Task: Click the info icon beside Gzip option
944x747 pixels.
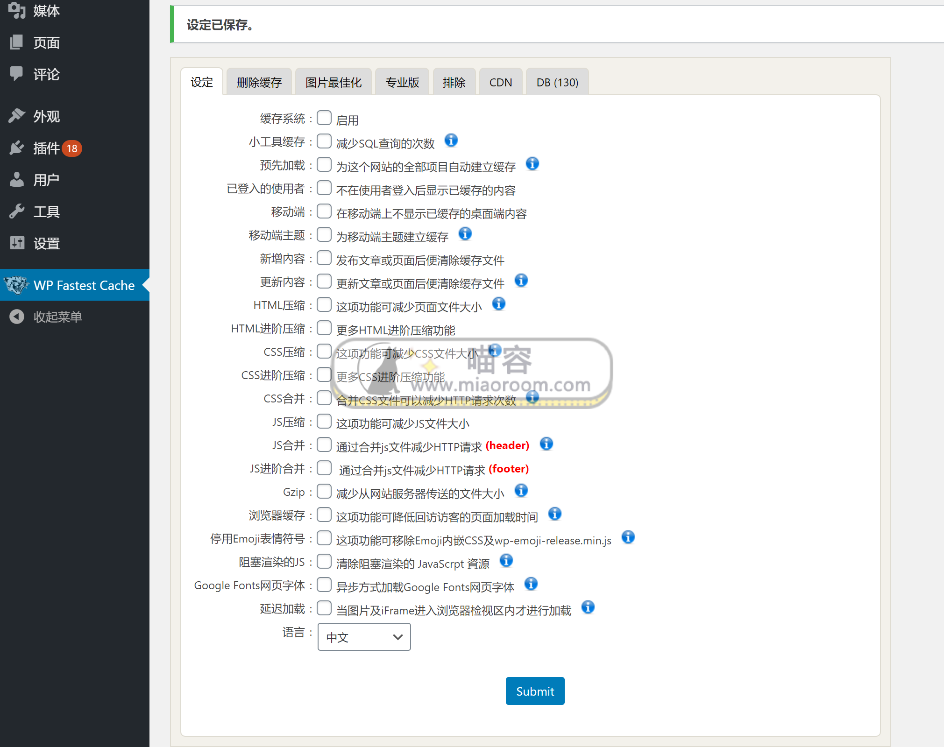Action: click(x=521, y=490)
